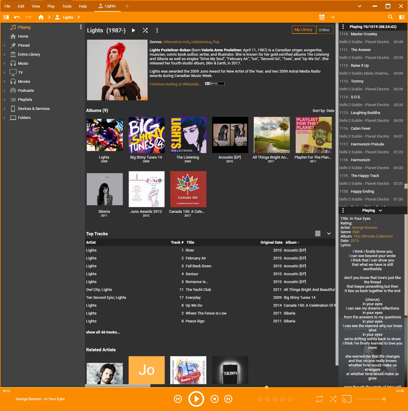This screenshot has height=411, width=408.
Task: Open the search magnifier icon
Action: (391, 17)
